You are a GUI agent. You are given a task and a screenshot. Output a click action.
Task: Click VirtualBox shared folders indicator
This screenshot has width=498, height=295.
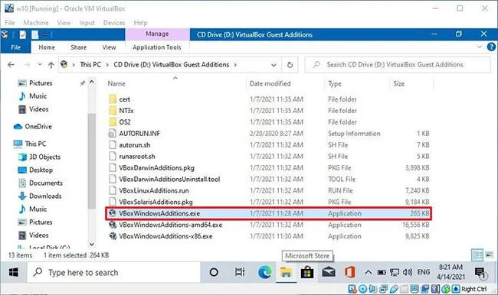(x=405, y=289)
